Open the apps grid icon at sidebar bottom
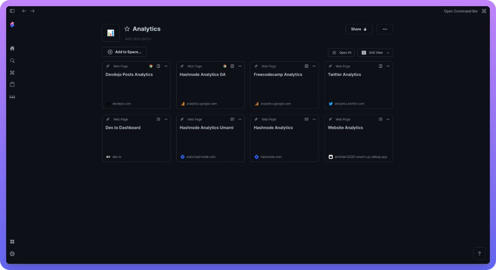 click(12, 242)
